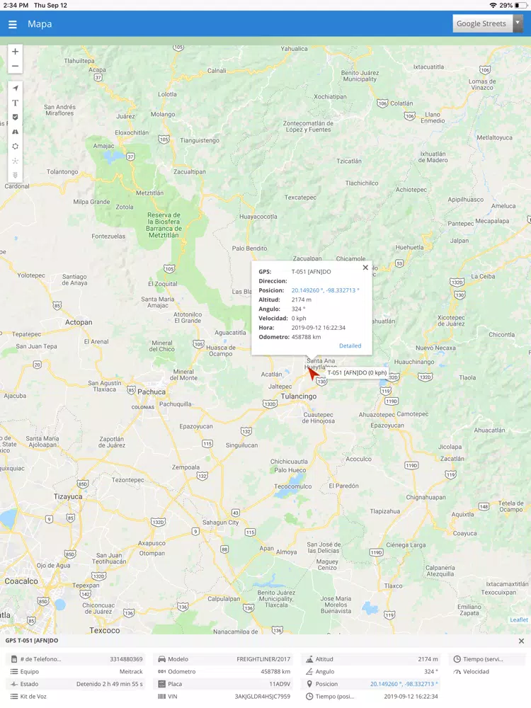The width and height of the screenshot is (531, 708).
Task: Close the GPS T-051 details panel
Action: (x=521, y=641)
